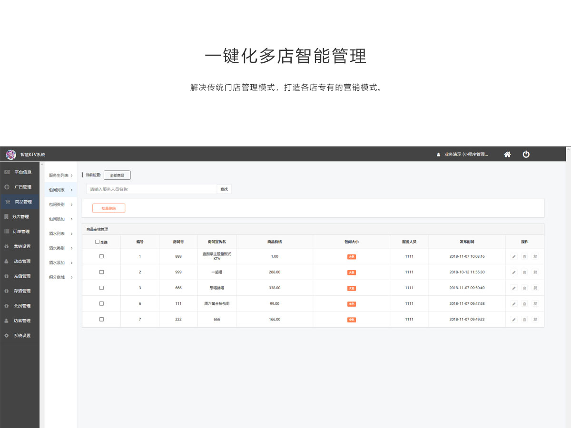Viewport: 571px width, 428px height.
Task: Click the 批量删除 batch delete button
Action: [108, 208]
